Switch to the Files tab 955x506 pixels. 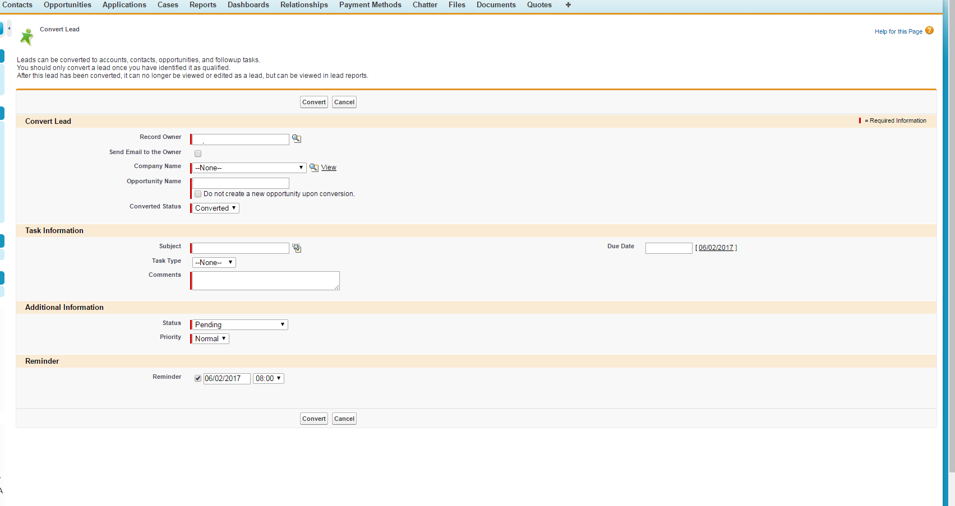pos(457,5)
